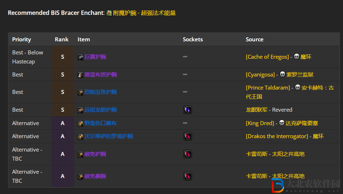Click the [Cache of Eregos] source link

tap(267, 57)
